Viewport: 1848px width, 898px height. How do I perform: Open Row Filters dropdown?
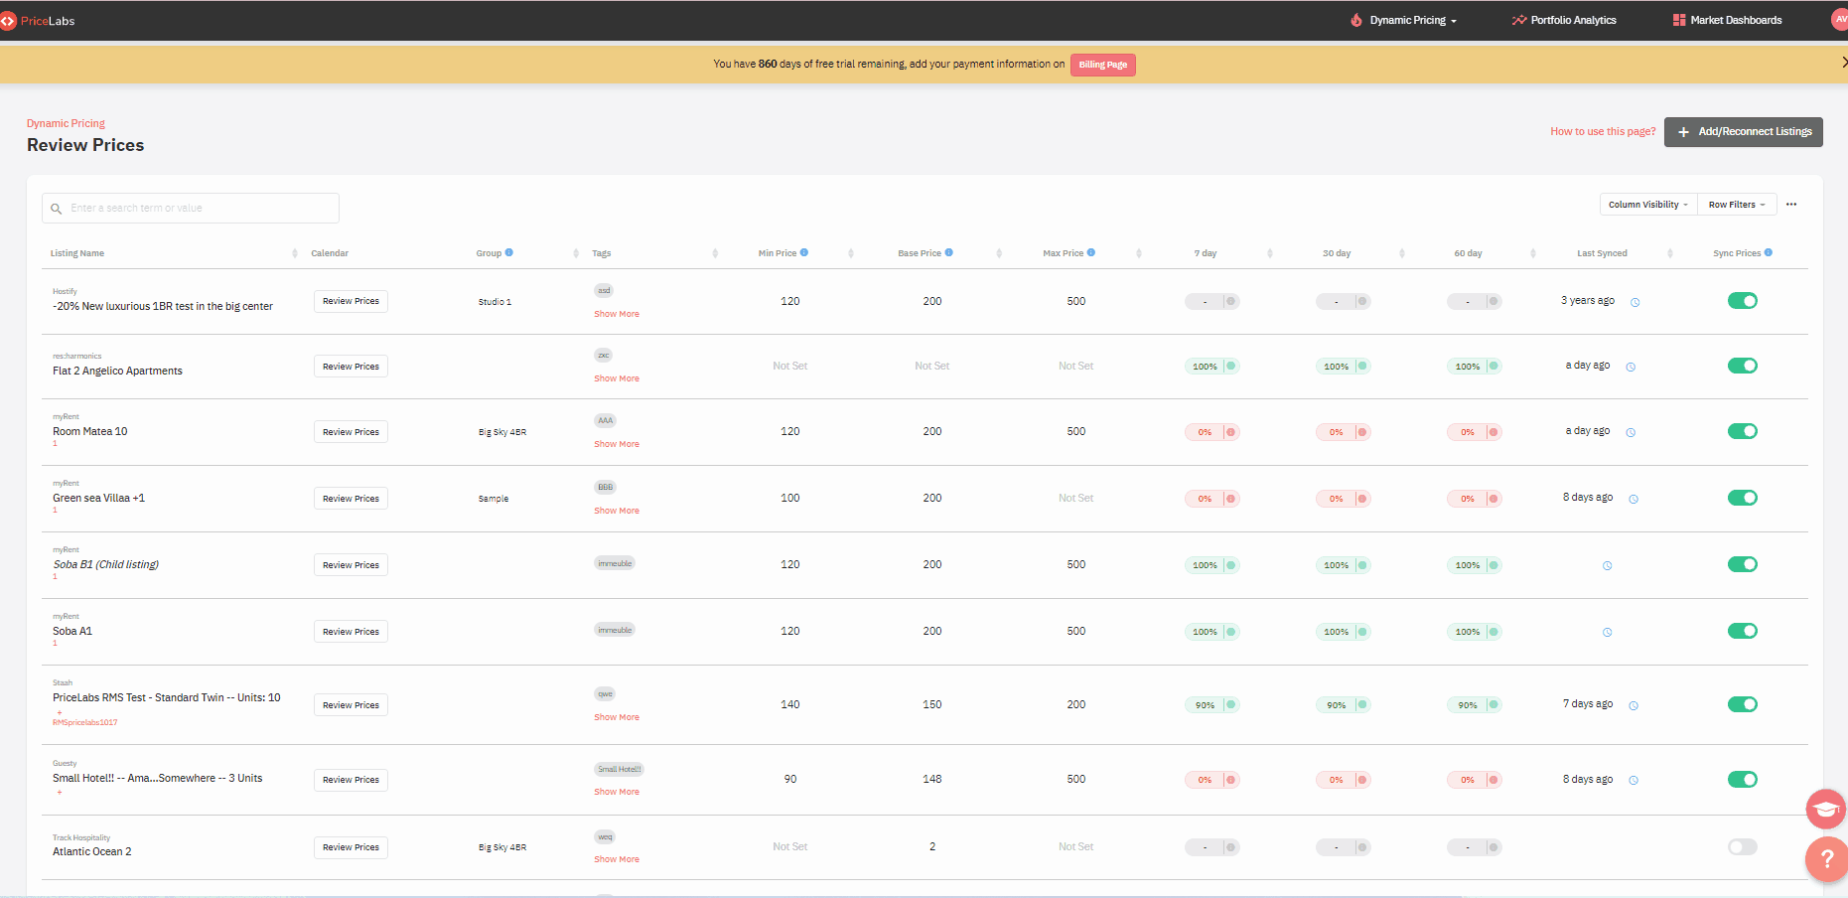click(1737, 205)
